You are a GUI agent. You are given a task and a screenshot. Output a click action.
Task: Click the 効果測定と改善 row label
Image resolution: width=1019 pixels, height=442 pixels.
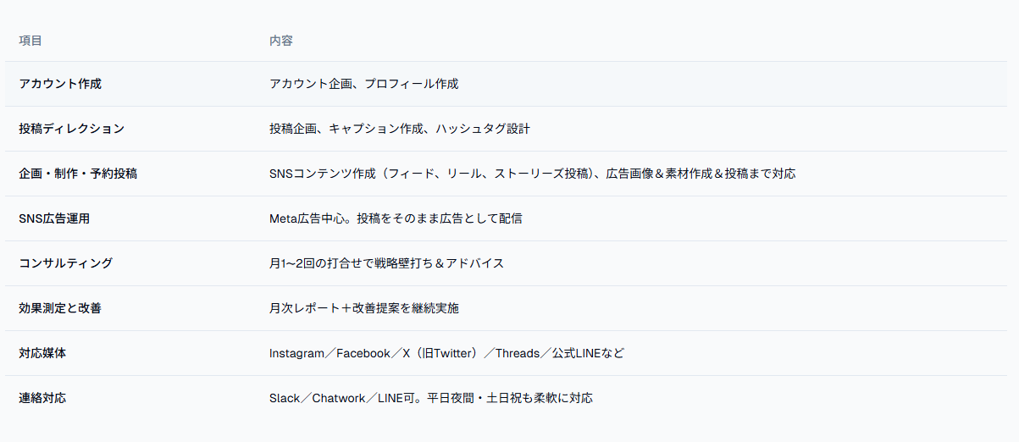click(60, 308)
